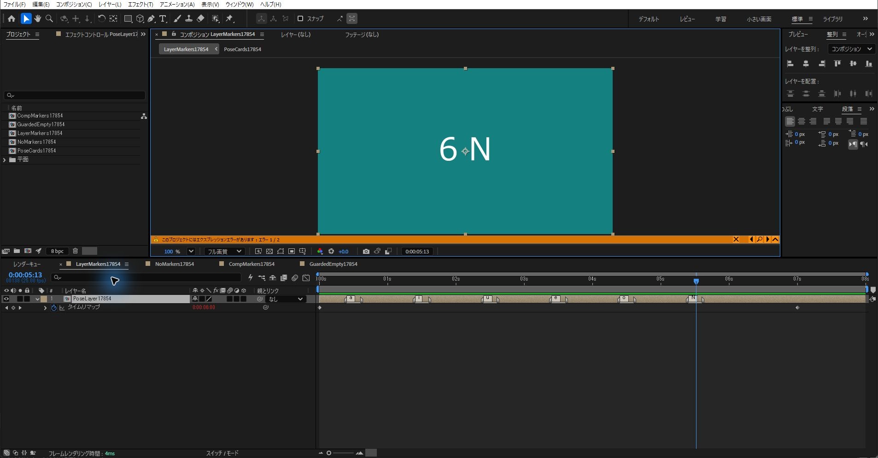
Task: Select the Puppet Pin tool
Action: pyautogui.click(x=229, y=18)
